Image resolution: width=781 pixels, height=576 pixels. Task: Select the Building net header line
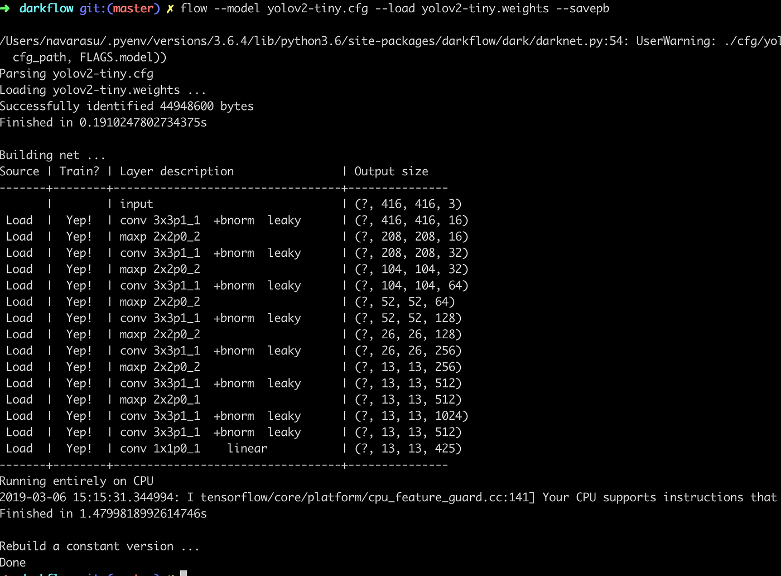click(x=53, y=155)
